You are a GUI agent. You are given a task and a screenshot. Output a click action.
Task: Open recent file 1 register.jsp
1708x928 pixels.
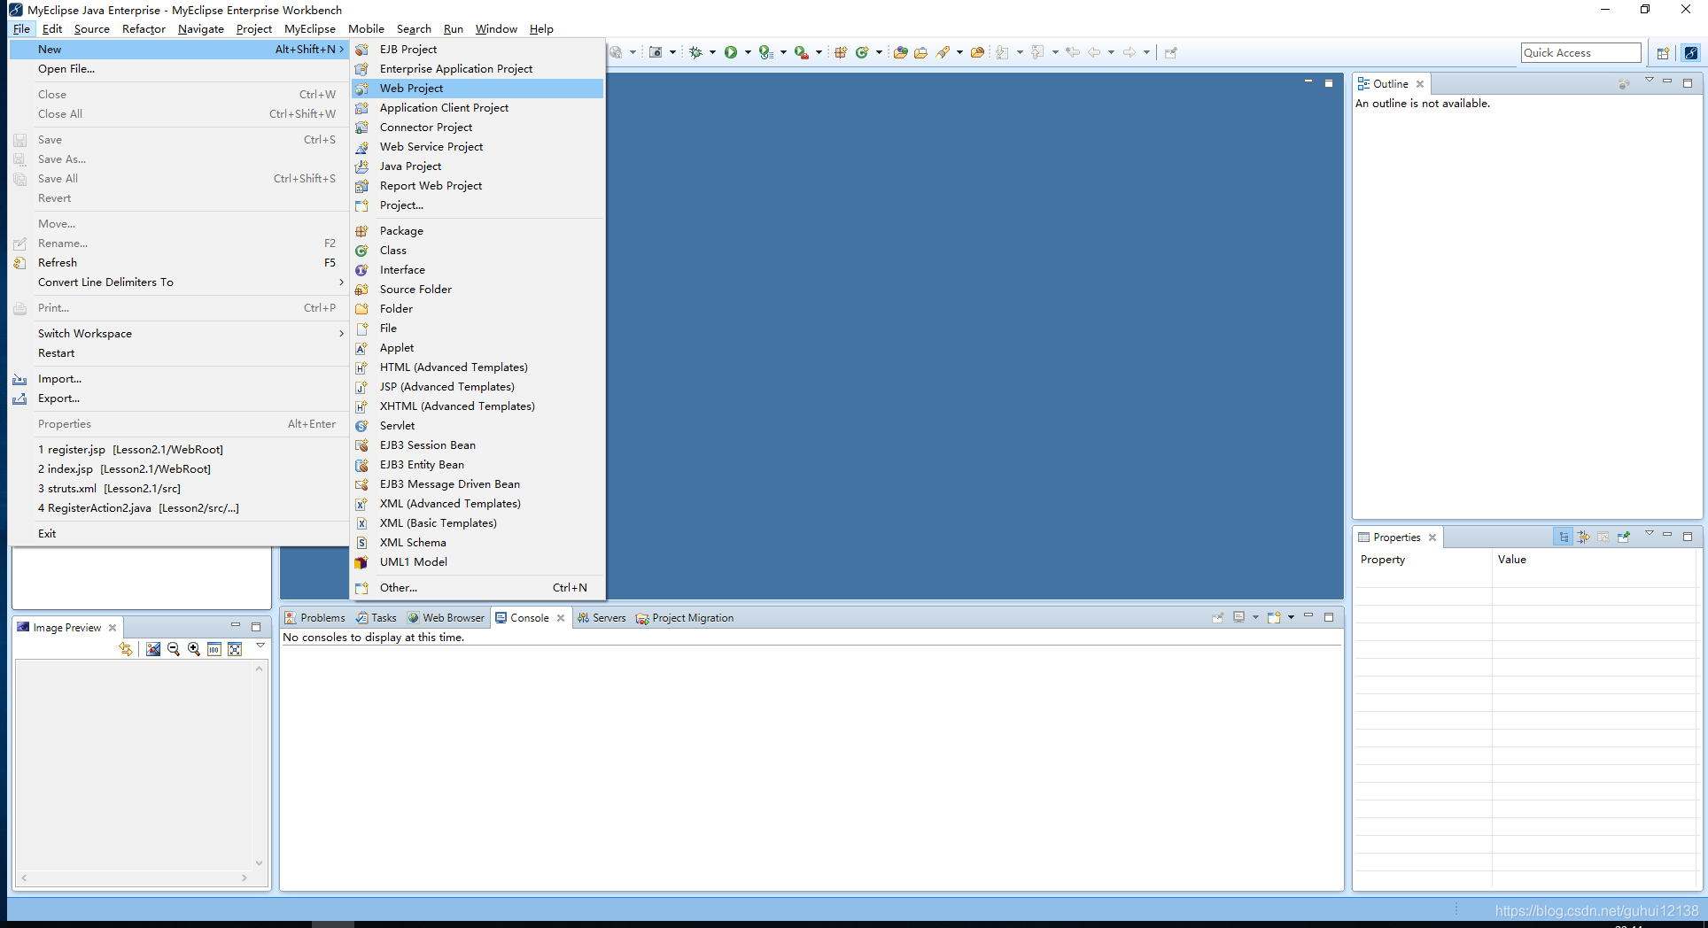click(179, 449)
